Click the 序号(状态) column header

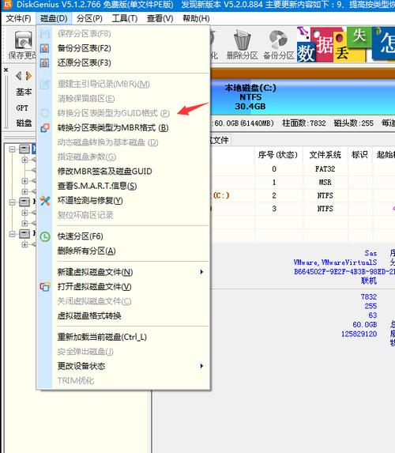tap(278, 155)
